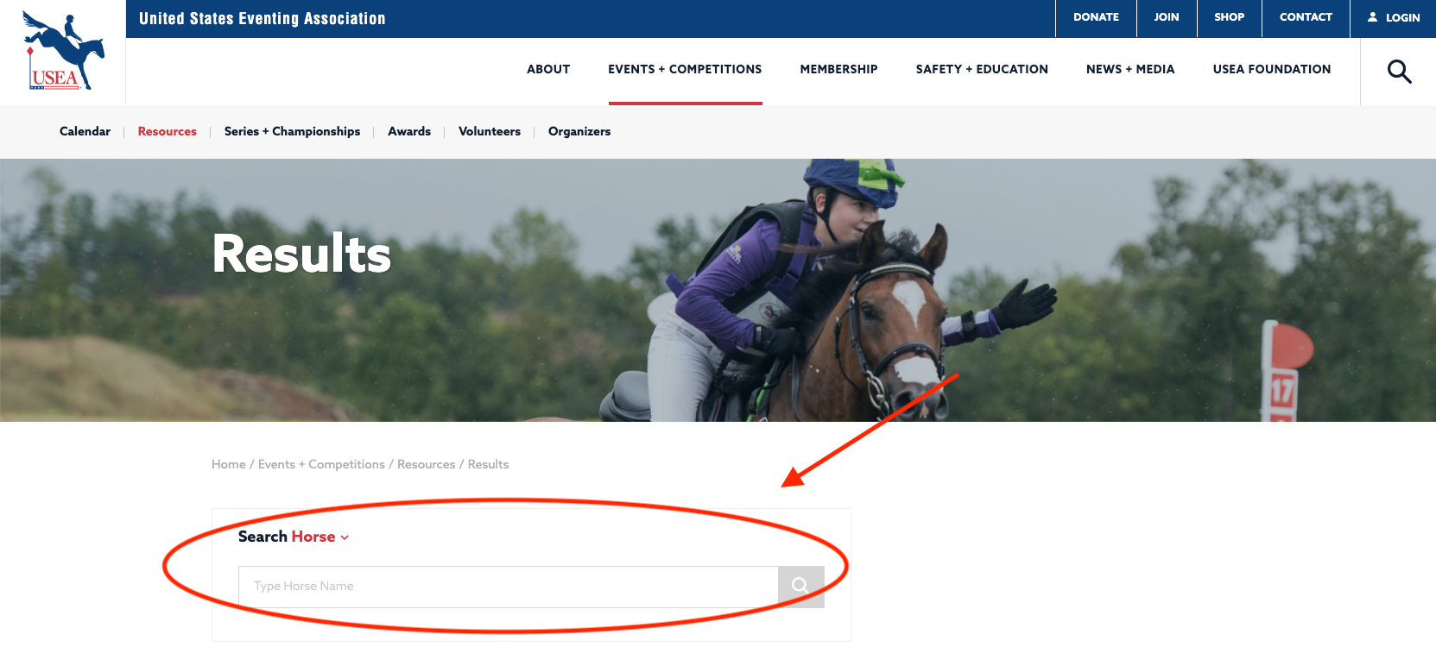Visit the Shop link

tap(1230, 17)
